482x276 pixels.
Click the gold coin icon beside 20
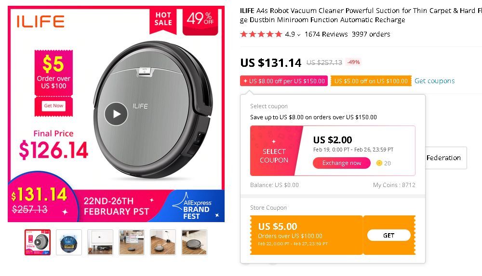click(379, 163)
